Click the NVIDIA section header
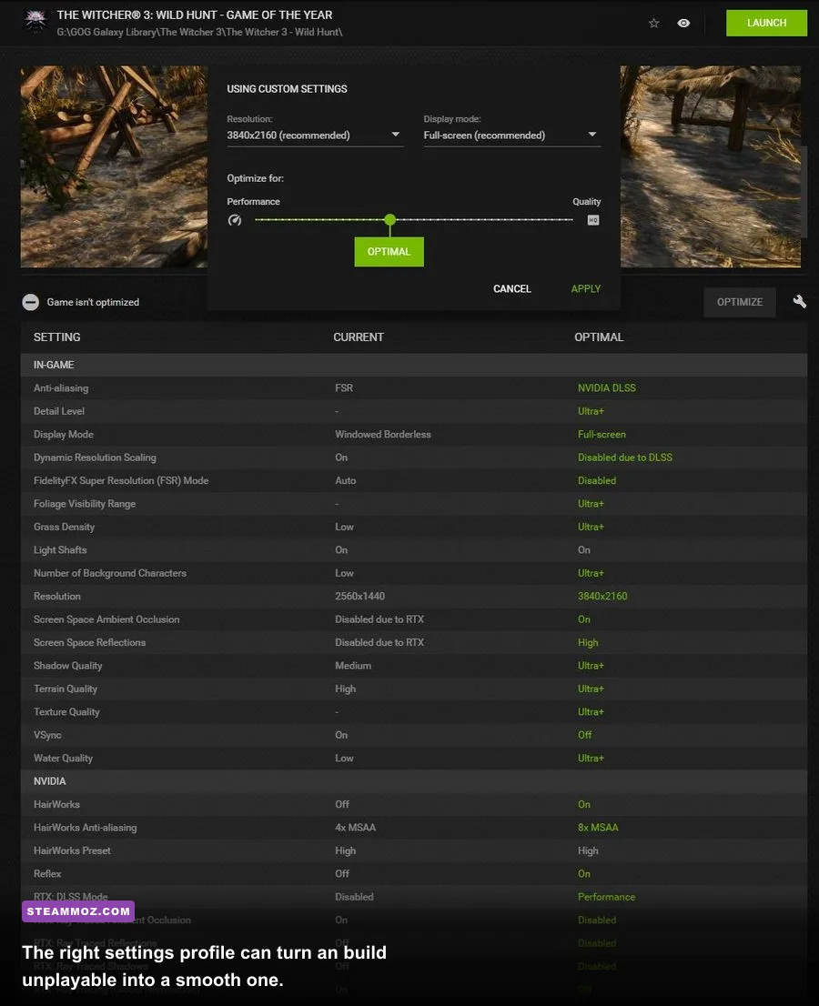The width and height of the screenshot is (819, 1006). coord(414,780)
